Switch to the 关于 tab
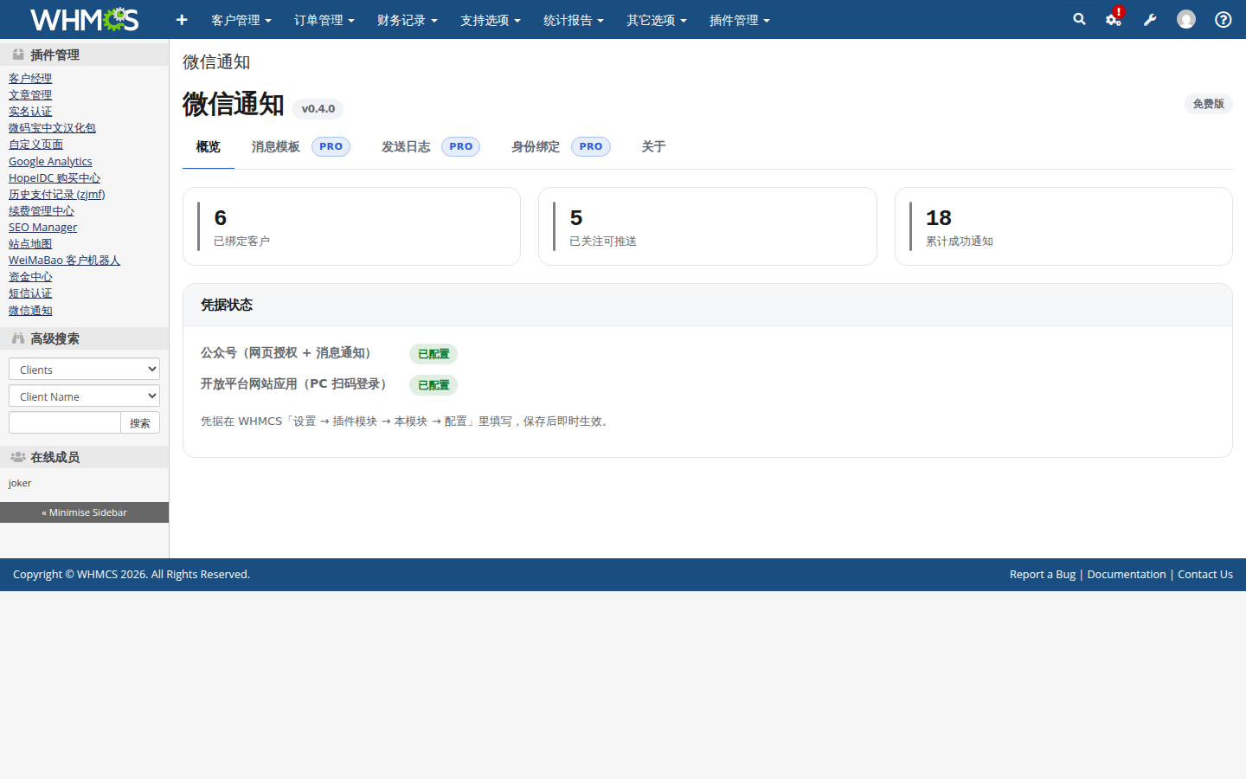Screen dimensions: 1246x779 653,147
